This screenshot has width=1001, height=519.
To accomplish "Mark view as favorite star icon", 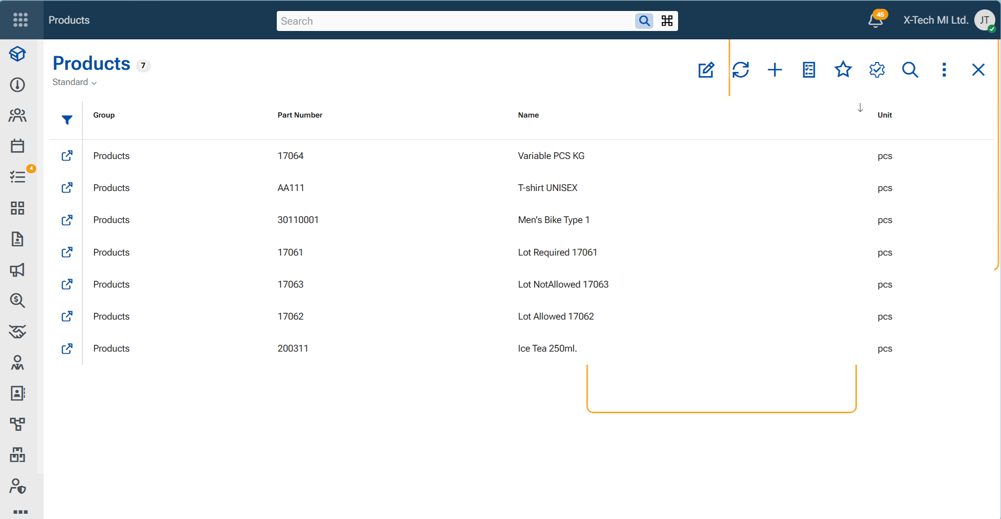I will 843,69.
